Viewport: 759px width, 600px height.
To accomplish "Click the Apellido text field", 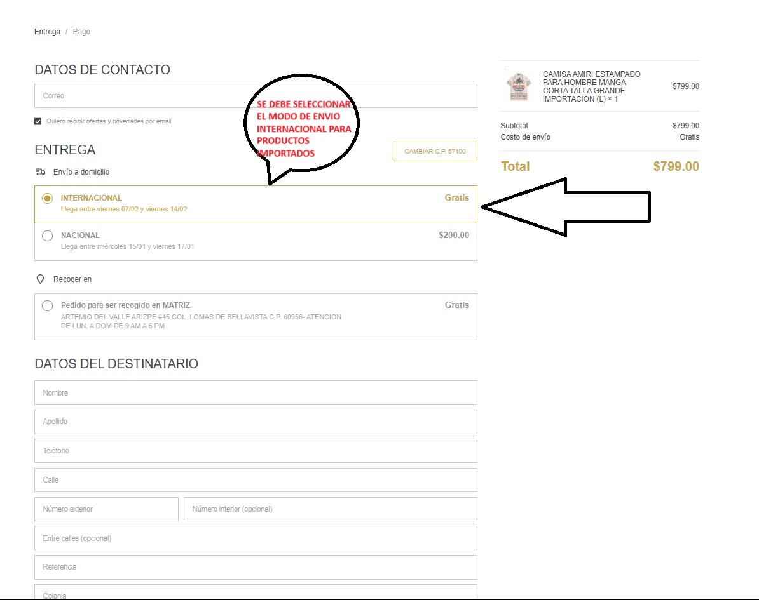I will [x=256, y=422].
